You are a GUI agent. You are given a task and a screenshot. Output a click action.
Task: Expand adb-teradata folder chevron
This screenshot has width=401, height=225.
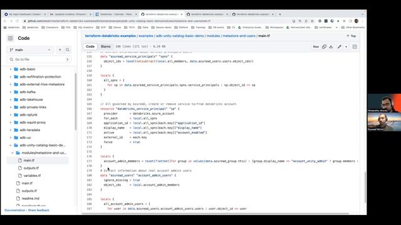[x=11, y=130]
